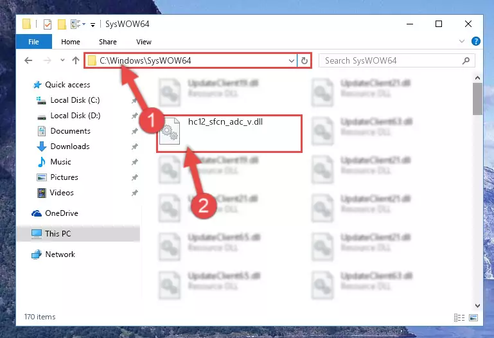The width and height of the screenshot is (494, 338).
Task: Open the Share ribbon tab
Action: point(108,42)
